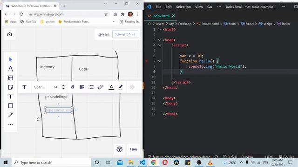Reload the Chrome page
298x167 pixels.
tap(21, 14)
